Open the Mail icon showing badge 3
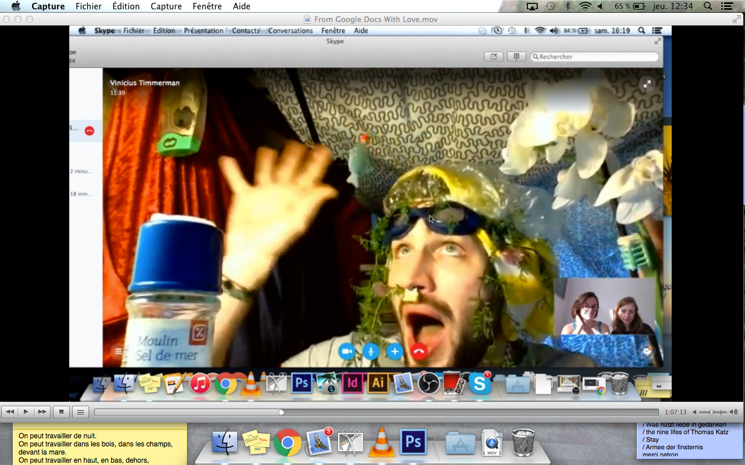The height and width of the screenshot is (465, 745). coord(319,443)
